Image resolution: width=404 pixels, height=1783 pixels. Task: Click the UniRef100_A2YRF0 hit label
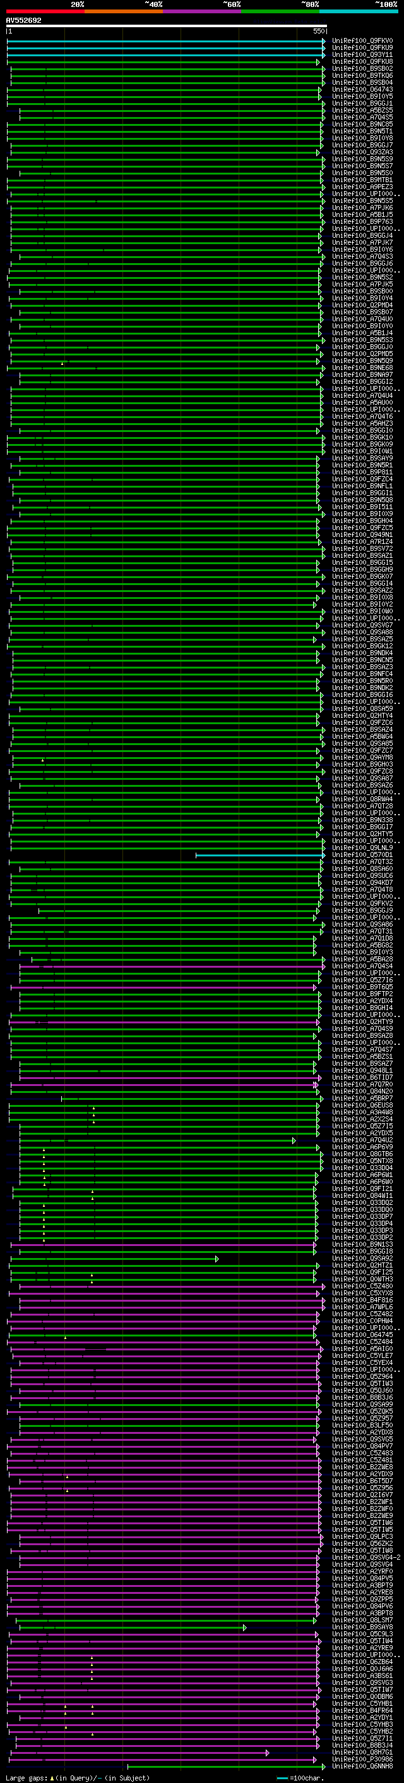(362, 1571)
